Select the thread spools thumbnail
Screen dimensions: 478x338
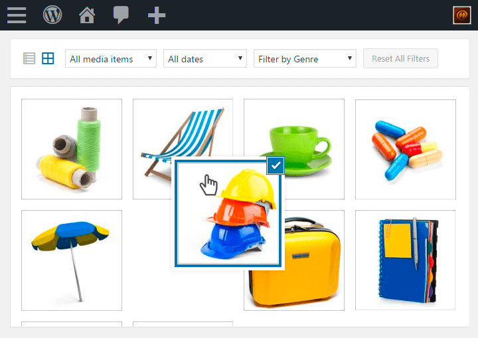[x=72, y=149]
